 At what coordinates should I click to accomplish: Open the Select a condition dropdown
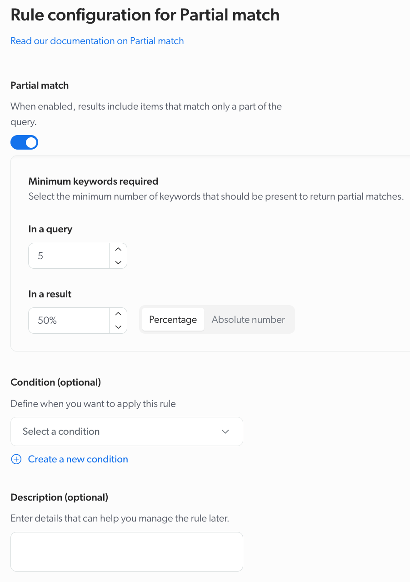127,431
